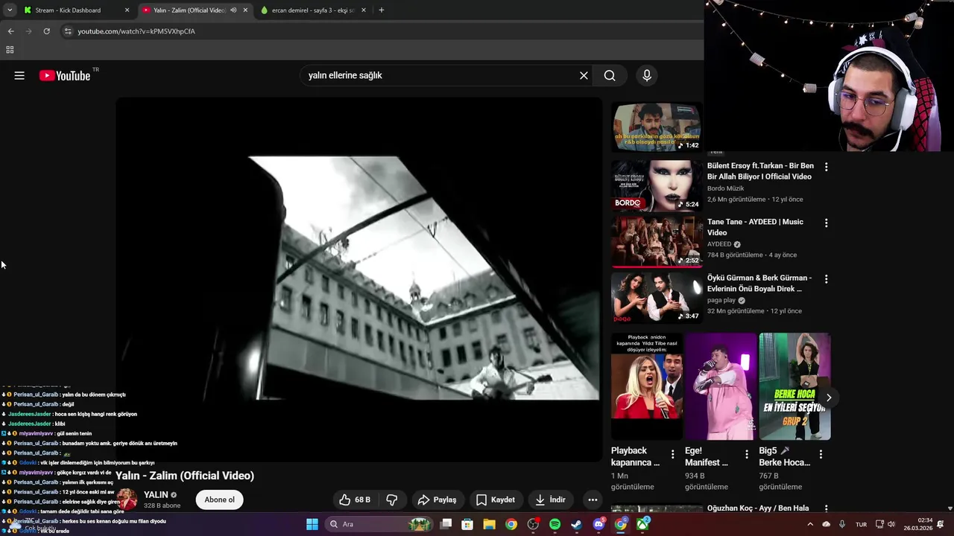Play the Evlerinin Önü Boyalı Direk thumbnail
This screenshot has width=954, height=536.
[x=657, y=296]
